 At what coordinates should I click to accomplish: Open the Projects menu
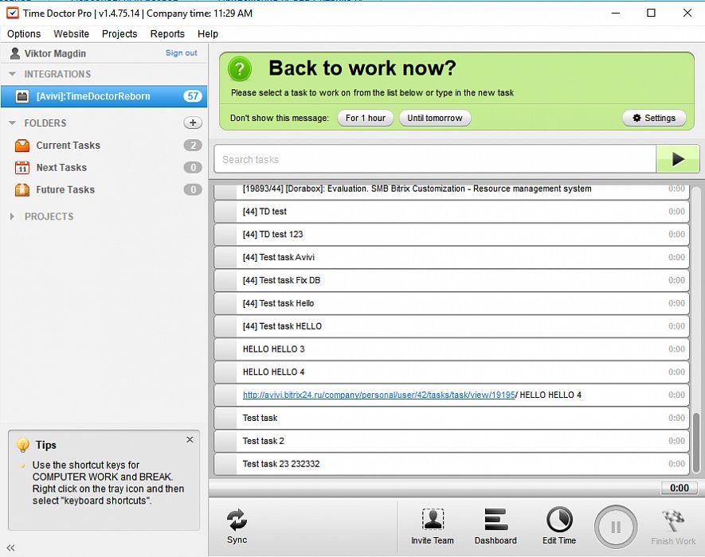coord(119,33)
